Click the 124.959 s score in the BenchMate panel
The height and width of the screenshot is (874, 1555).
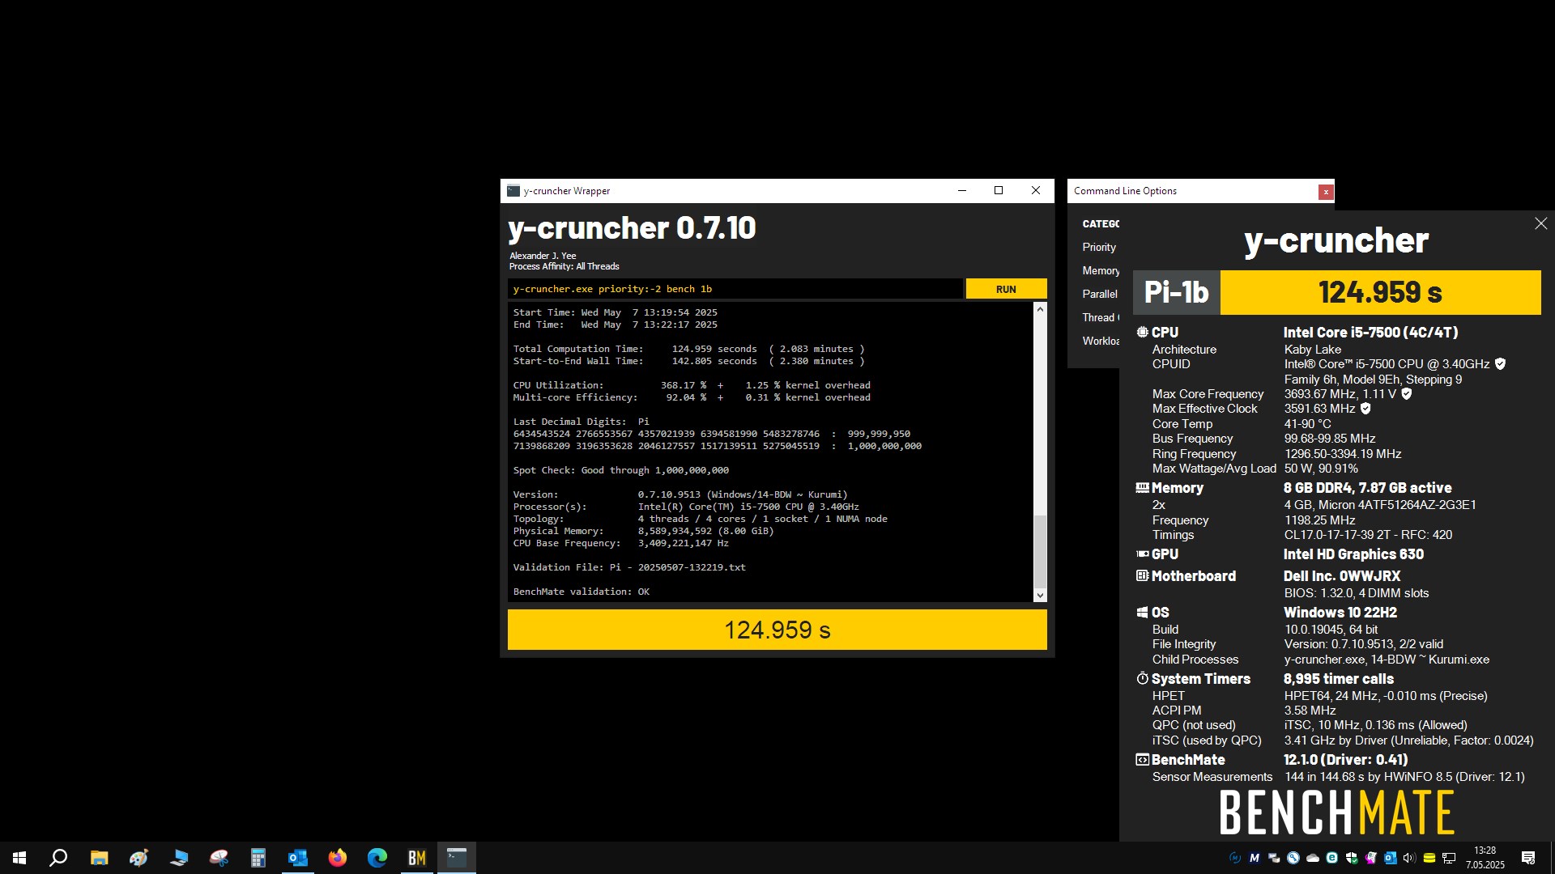(x=1380, y=292)
